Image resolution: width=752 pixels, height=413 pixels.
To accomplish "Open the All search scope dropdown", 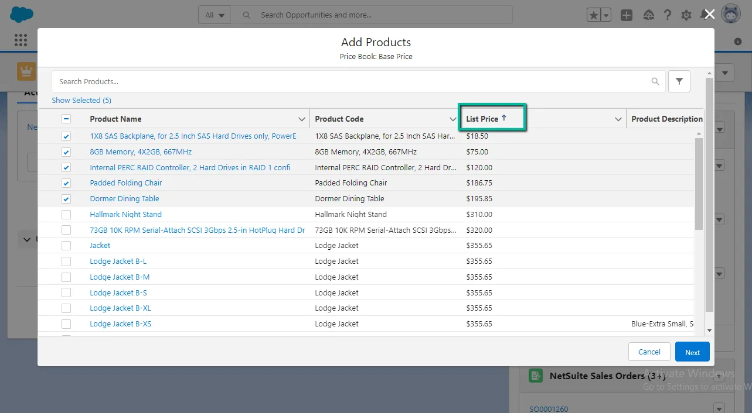I will [215, 15].
